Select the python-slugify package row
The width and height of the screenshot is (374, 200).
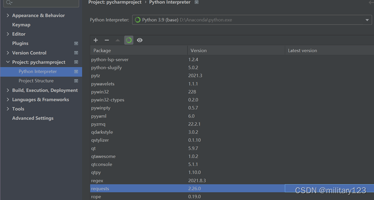[232, 68]
